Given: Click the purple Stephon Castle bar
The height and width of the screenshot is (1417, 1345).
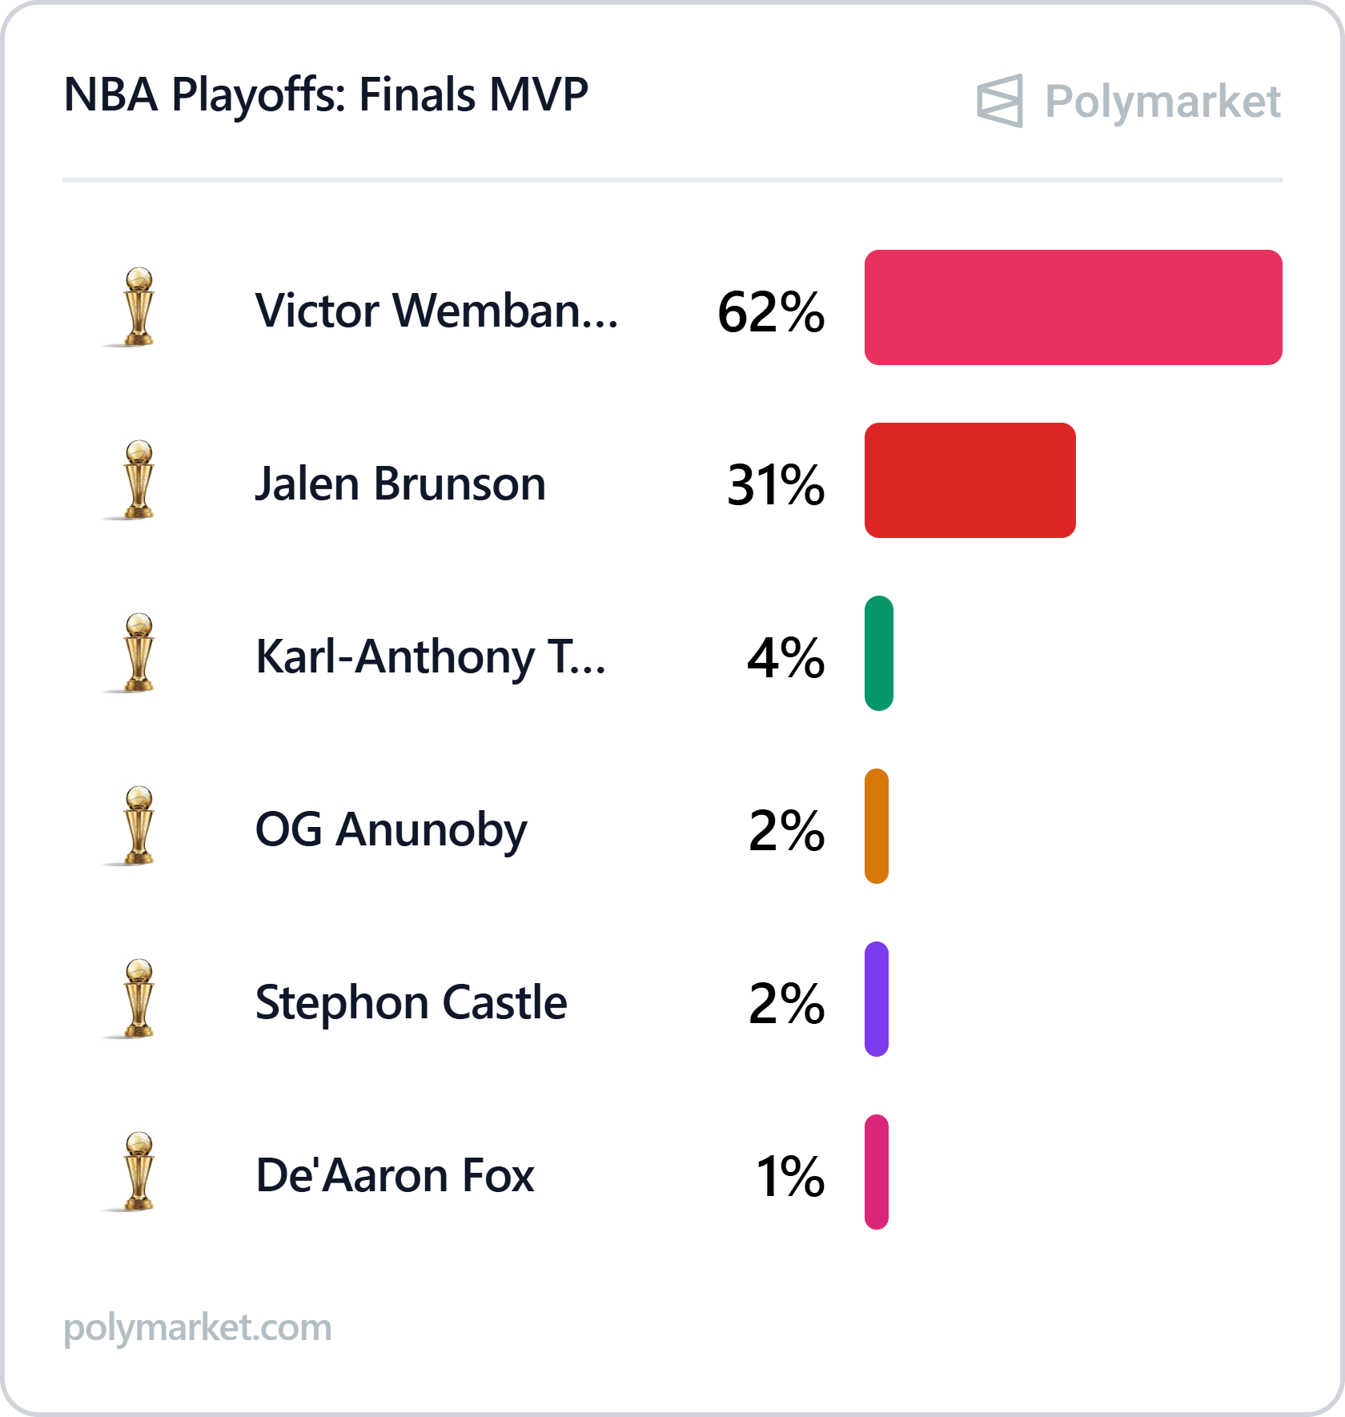Looking at the screenshot, I should point(876,999).
